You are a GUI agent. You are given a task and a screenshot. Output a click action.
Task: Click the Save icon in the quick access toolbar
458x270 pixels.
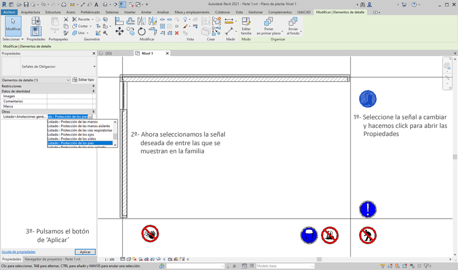(x=26, y=5)
